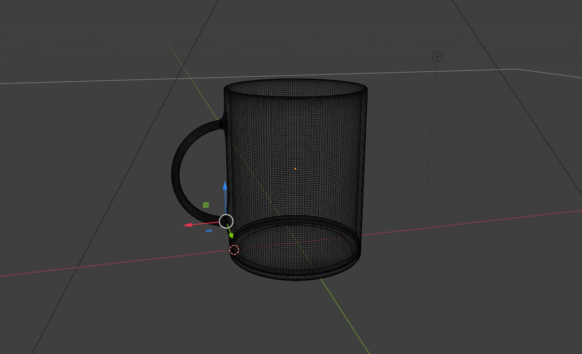Viewport: 582px width, 354px height.
Task: Click the mug's top rim opening
Action: [x=296, y=88]
